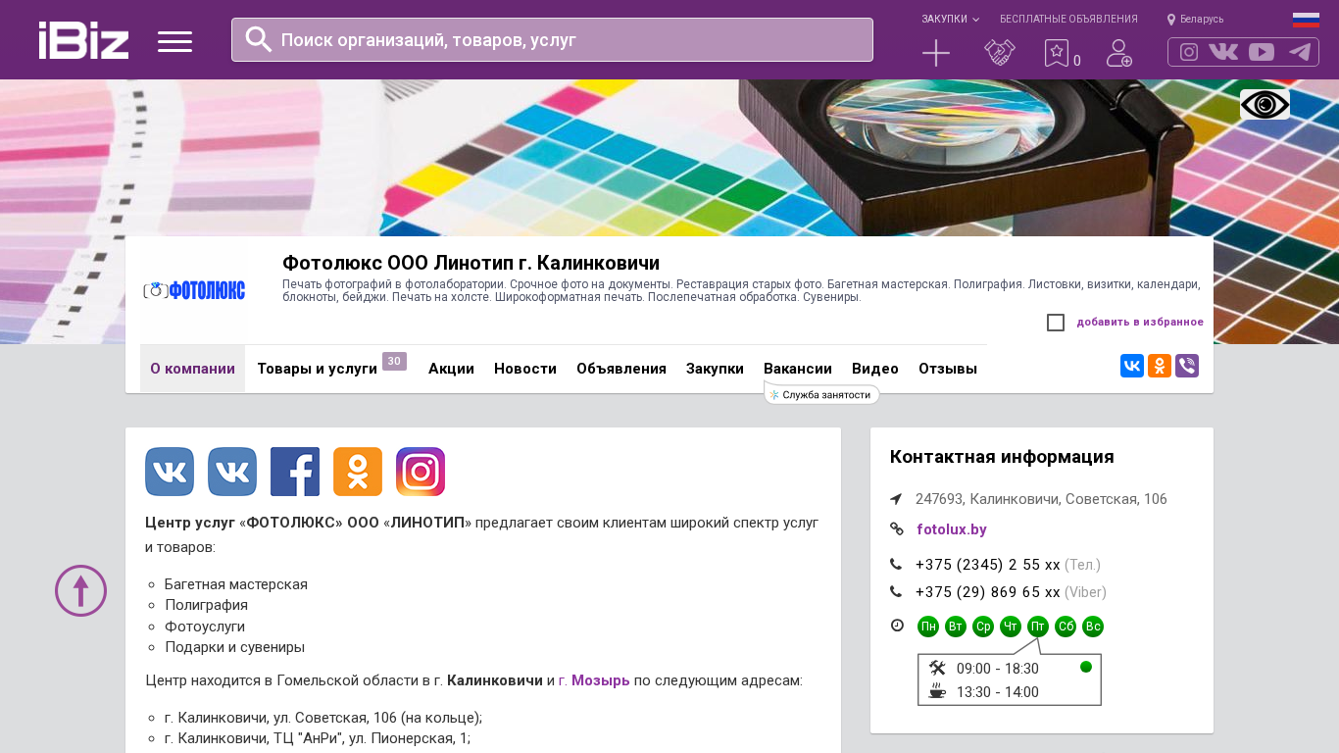Click the '30' badge on Товары и услуги
Image resolution: width=1339 pixels, height=753 pixels.
[394, 361]
